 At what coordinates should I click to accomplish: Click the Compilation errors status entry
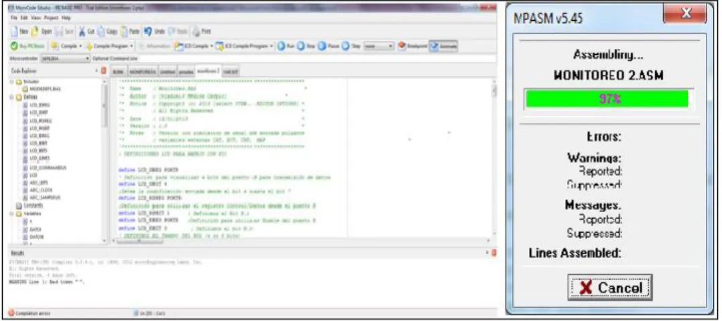pos(29,313)
